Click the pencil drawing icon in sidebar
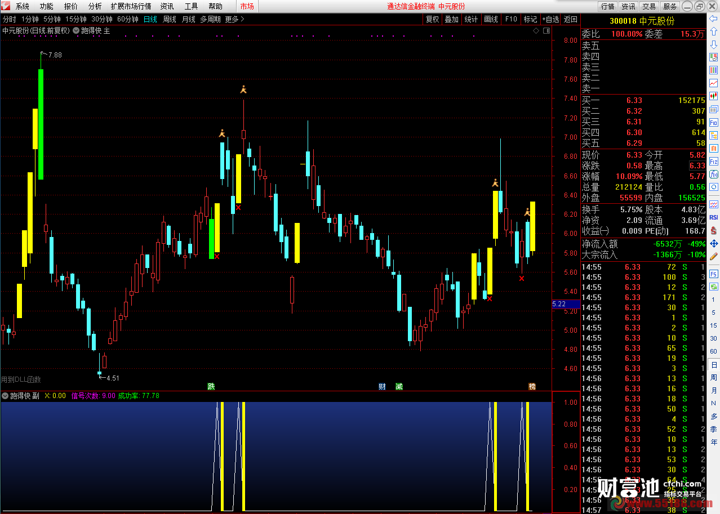720x514 pixels. 713,256
